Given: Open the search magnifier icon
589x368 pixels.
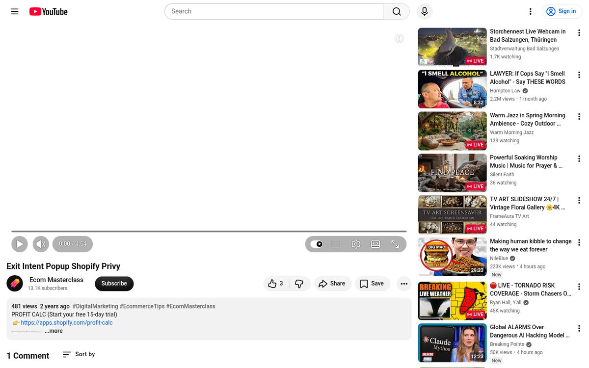Looking at the screenshot, I should 396,11.
